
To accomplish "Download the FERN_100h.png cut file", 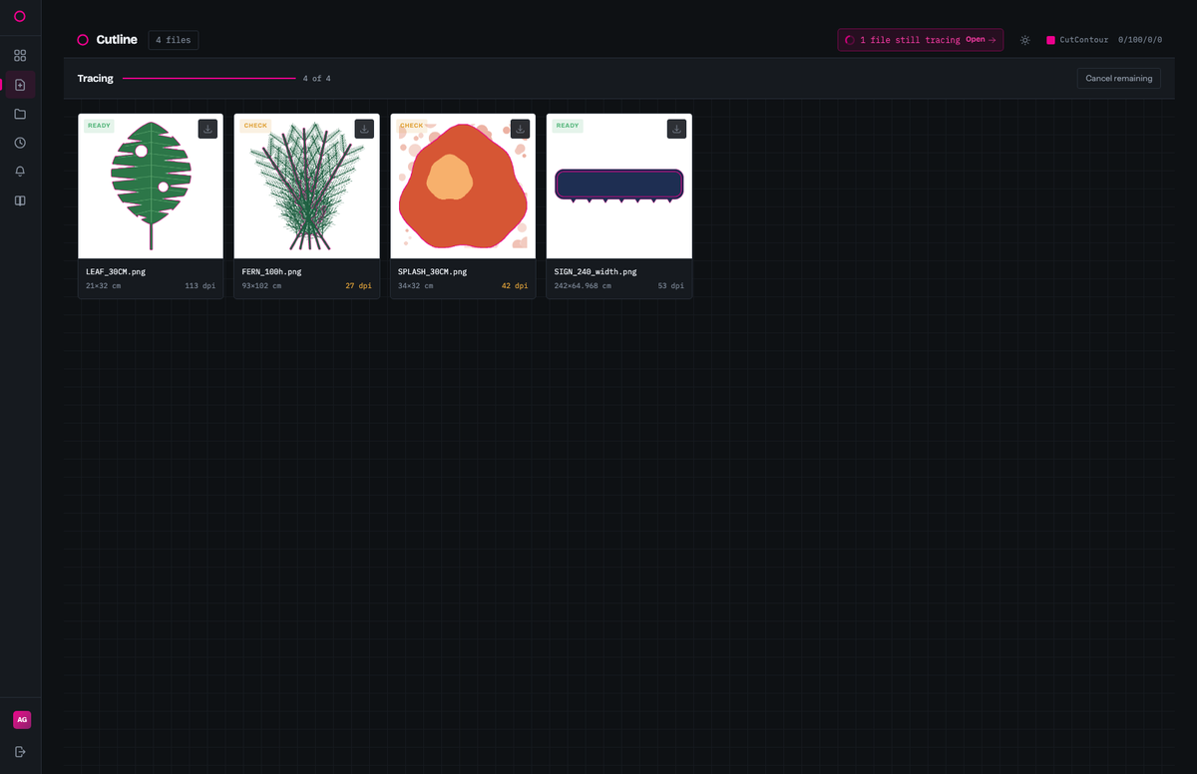I will [364, 129].
